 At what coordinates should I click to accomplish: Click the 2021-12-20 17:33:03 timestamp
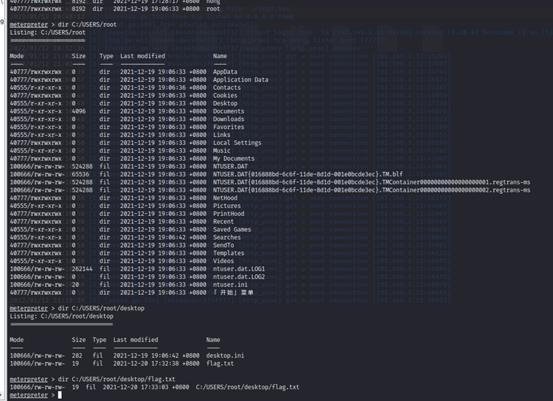pos(137,387)
